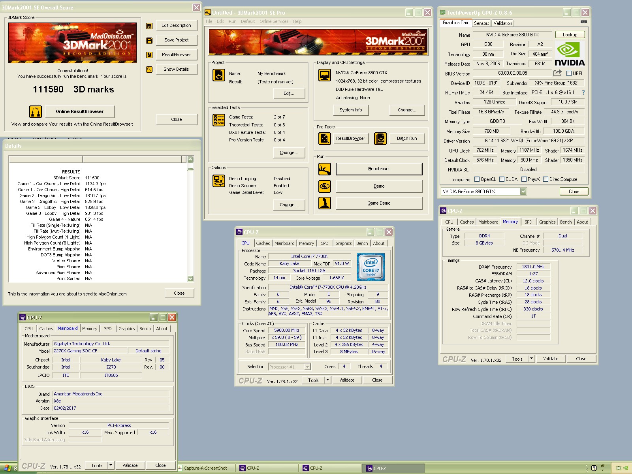Open the GPU selection dropdown in GPU-Z

pyautogui.click(x=523, y=192)
